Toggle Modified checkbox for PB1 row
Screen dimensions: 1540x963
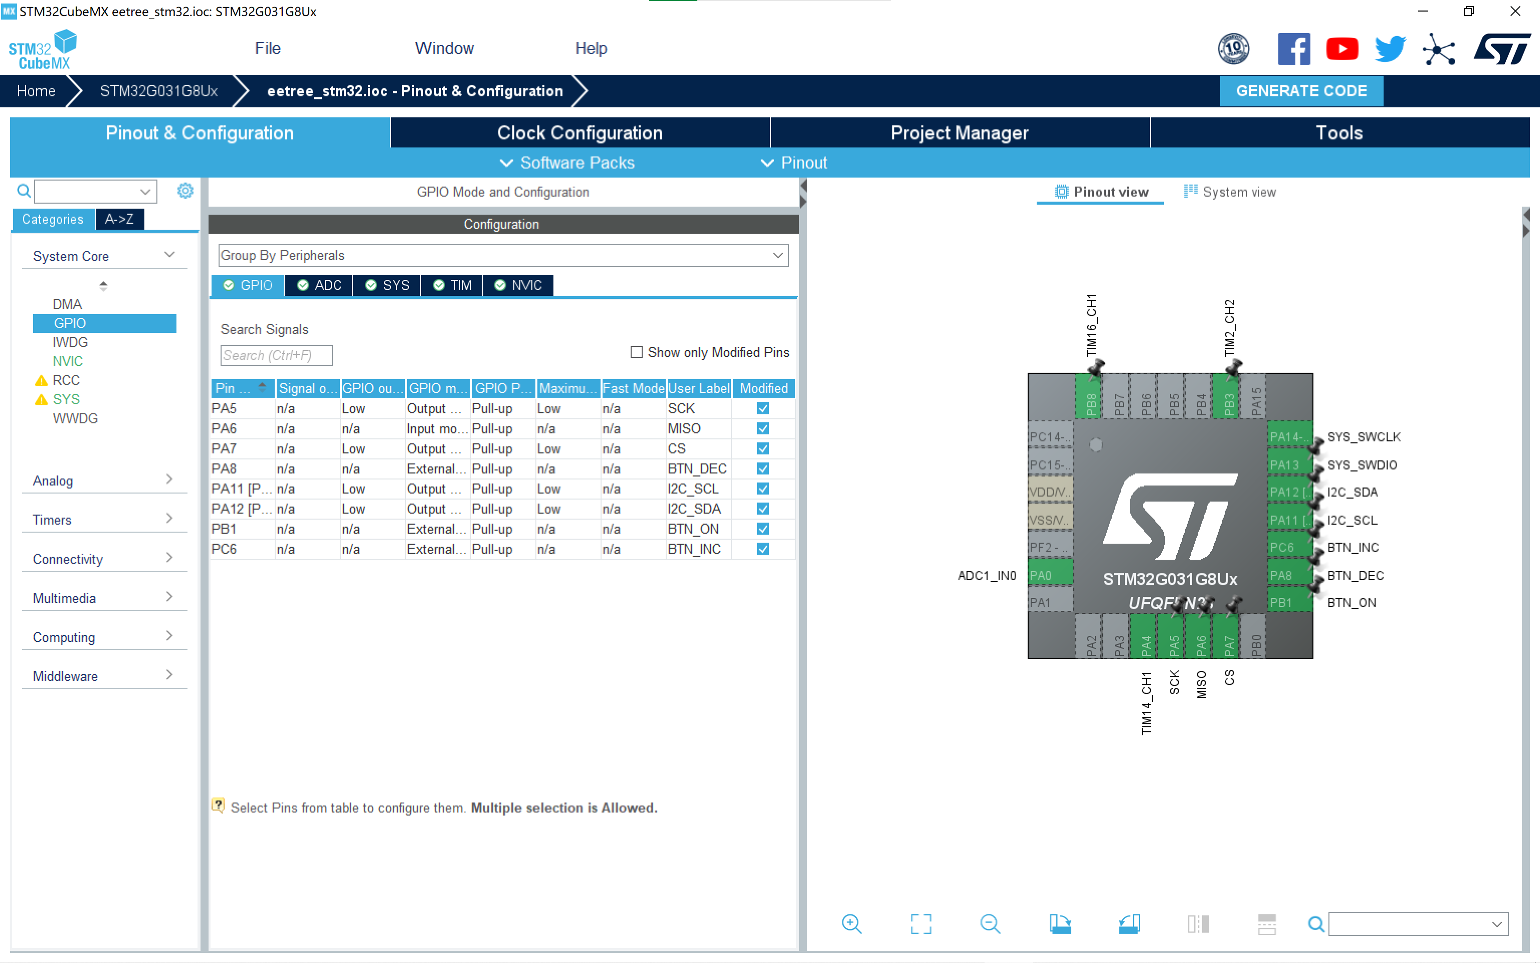[763, 529]
